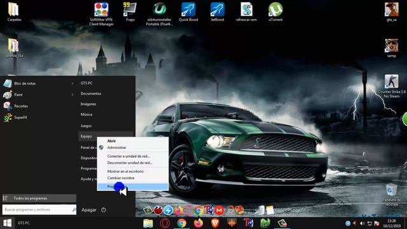Viewport: 407px width, 229px height.
Task: Click the yellow notes icon in the dock
Action: click(270, 210)
